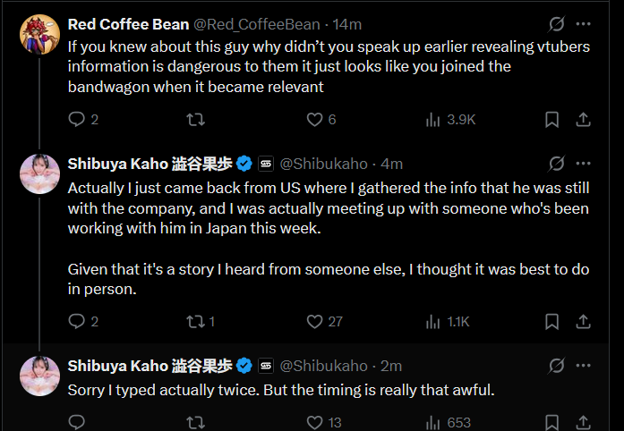Viewport: 624px width, 431px height.
Task: Reply to Shibuya Kaho's 4m tweet
Action: click(78, 321)
